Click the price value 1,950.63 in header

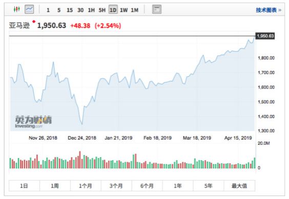(x=52, y=26)
